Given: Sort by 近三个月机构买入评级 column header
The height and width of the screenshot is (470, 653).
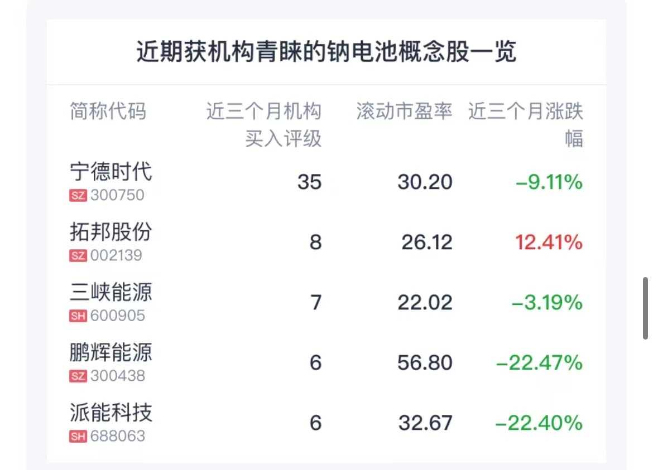Looking at the screenshot, I should point(264,125).
